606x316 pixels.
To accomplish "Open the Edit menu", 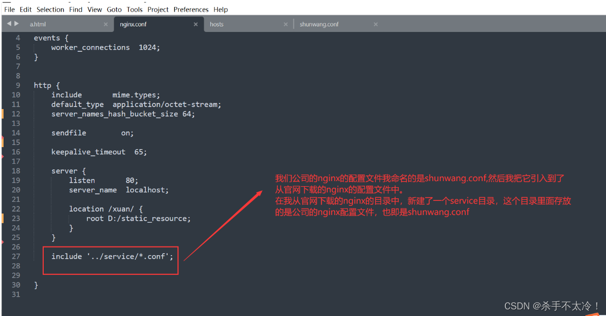I will (x=25, y=9).
